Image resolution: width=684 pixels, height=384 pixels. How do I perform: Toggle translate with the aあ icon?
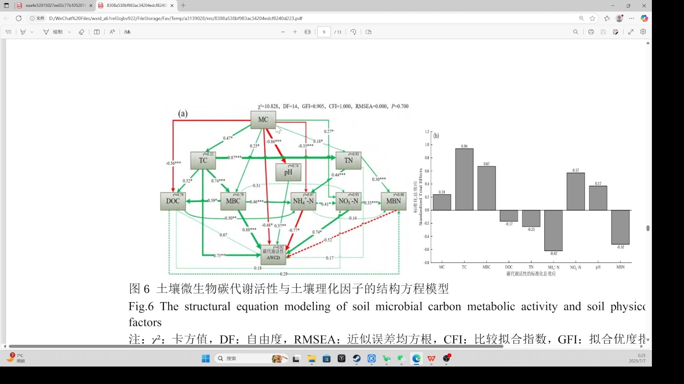point(127,32)
